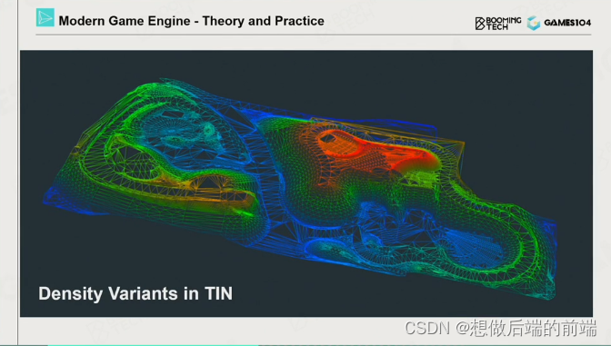The height and width of the screenshot is (346, 611).
Task: Click the Booming Tech 'B' logo mark
Action: click(480, 24)
